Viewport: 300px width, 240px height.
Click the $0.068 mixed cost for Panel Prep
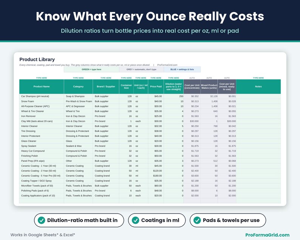tap(227, 161)
